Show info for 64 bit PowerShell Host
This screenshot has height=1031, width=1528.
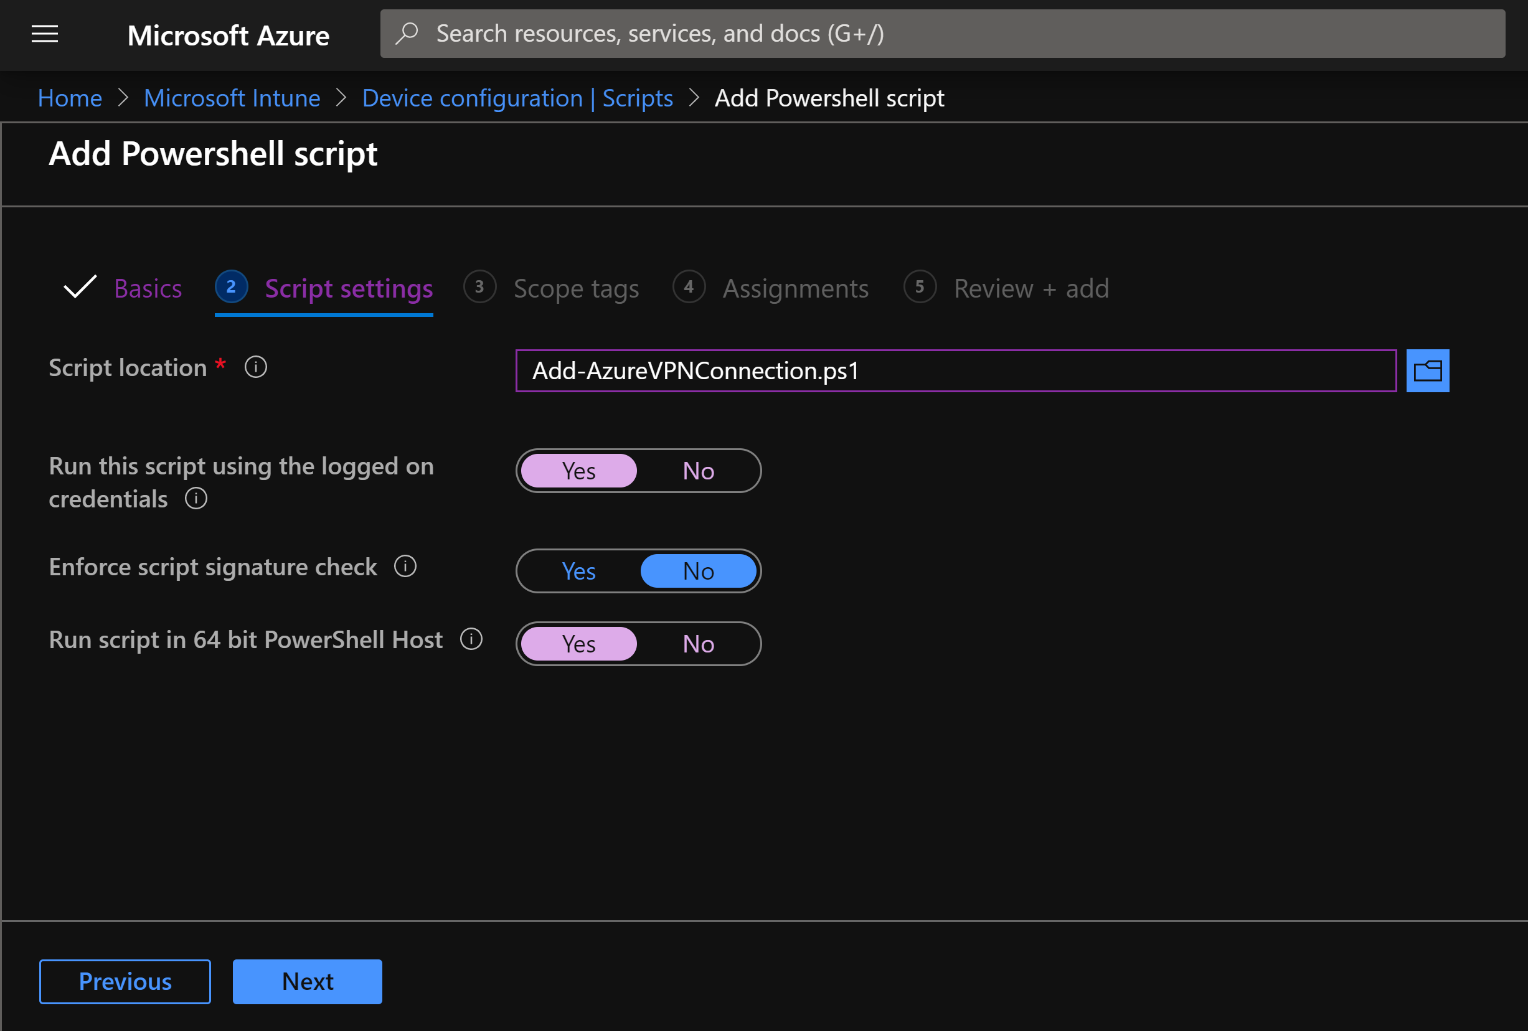471,639
